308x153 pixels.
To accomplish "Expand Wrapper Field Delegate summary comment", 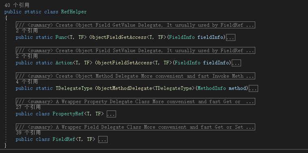I will click(x=136, y=127).
